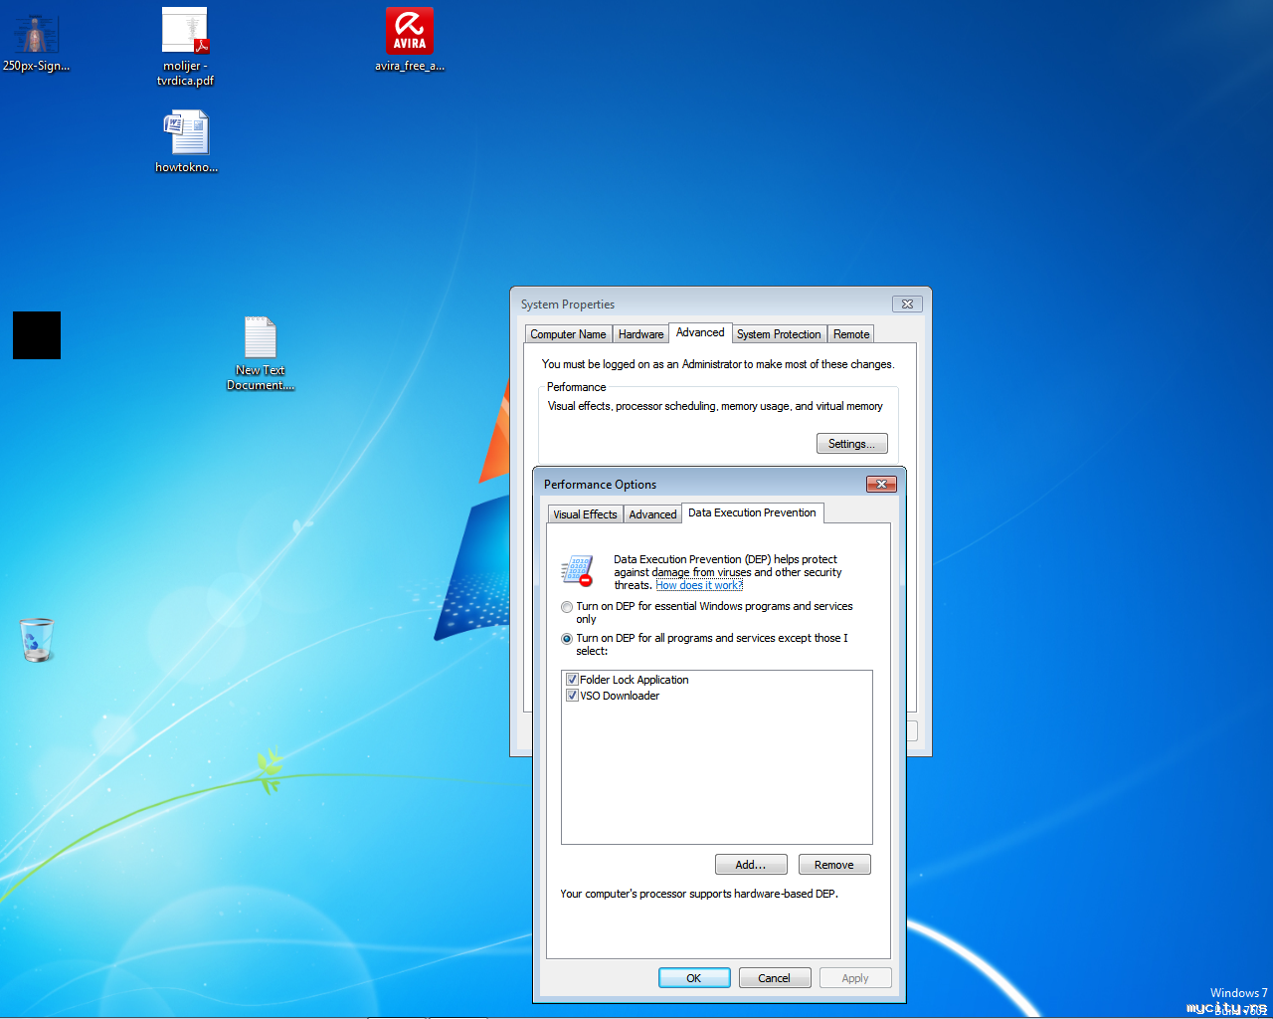Open Remote tab in System Properties
This screenshot has height=1019, width=1273.
coord(851,334)
